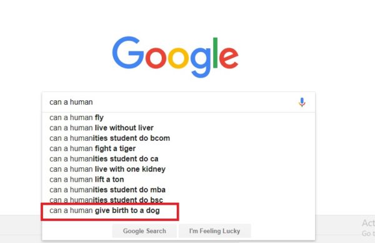Click the first red letter o in the logo
This screenshot has height=243, width=375.
pyautogui.click(x=156, y=58)
